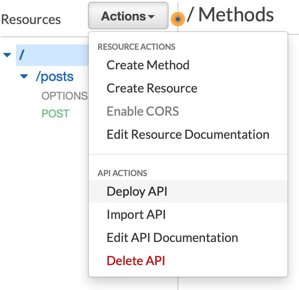Choose the Import API option
299x290 pixels.
[136, 214]
